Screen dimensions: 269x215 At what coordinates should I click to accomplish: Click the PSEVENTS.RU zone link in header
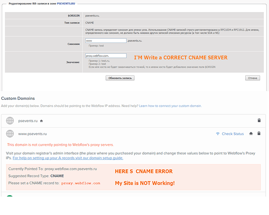click(66, 3)
